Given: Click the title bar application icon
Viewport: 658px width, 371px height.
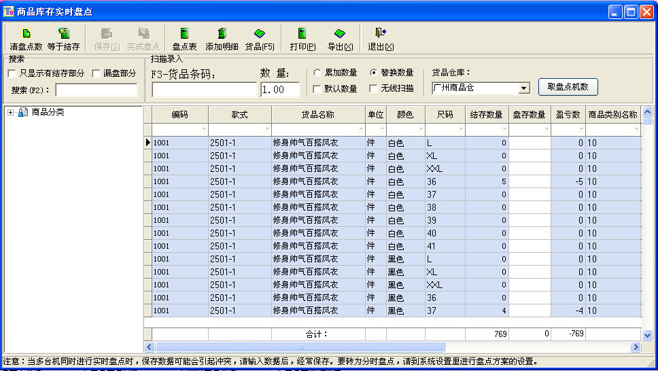Looking at the screenshot, I should coord(8,12).
